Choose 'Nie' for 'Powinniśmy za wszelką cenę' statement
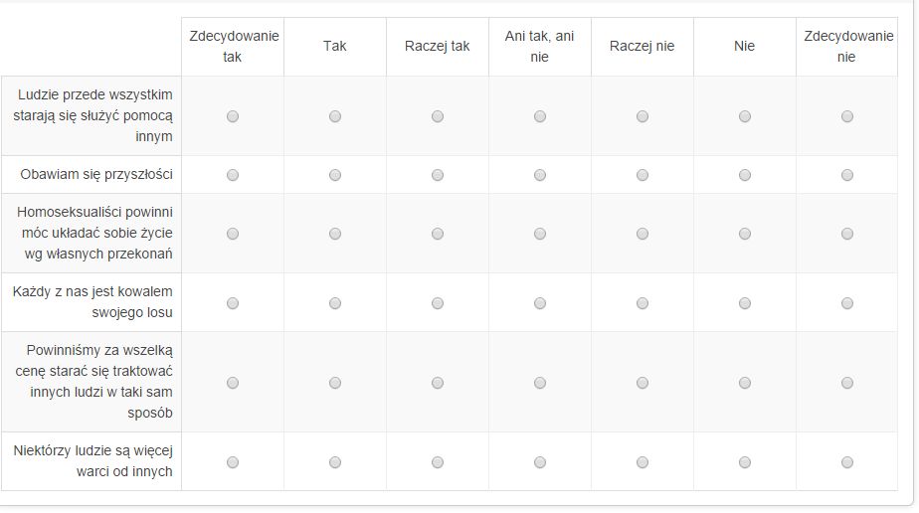This screenshot has height=513, width=919. click(745, 383)
